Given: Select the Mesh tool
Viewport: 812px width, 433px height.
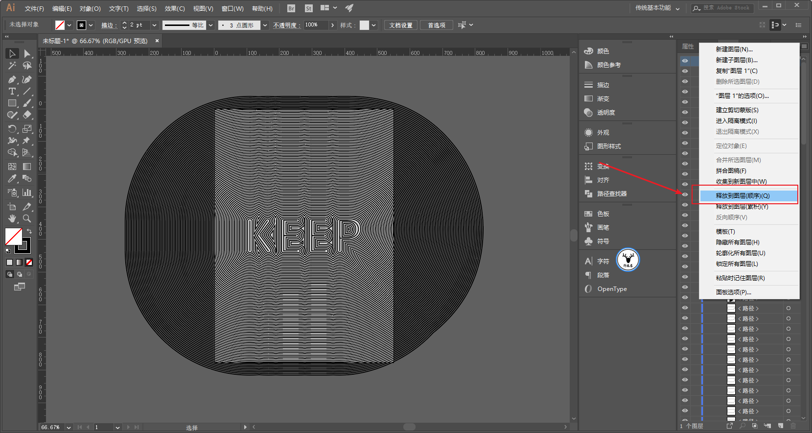Looking at the screenshot, I should [12, 167].
